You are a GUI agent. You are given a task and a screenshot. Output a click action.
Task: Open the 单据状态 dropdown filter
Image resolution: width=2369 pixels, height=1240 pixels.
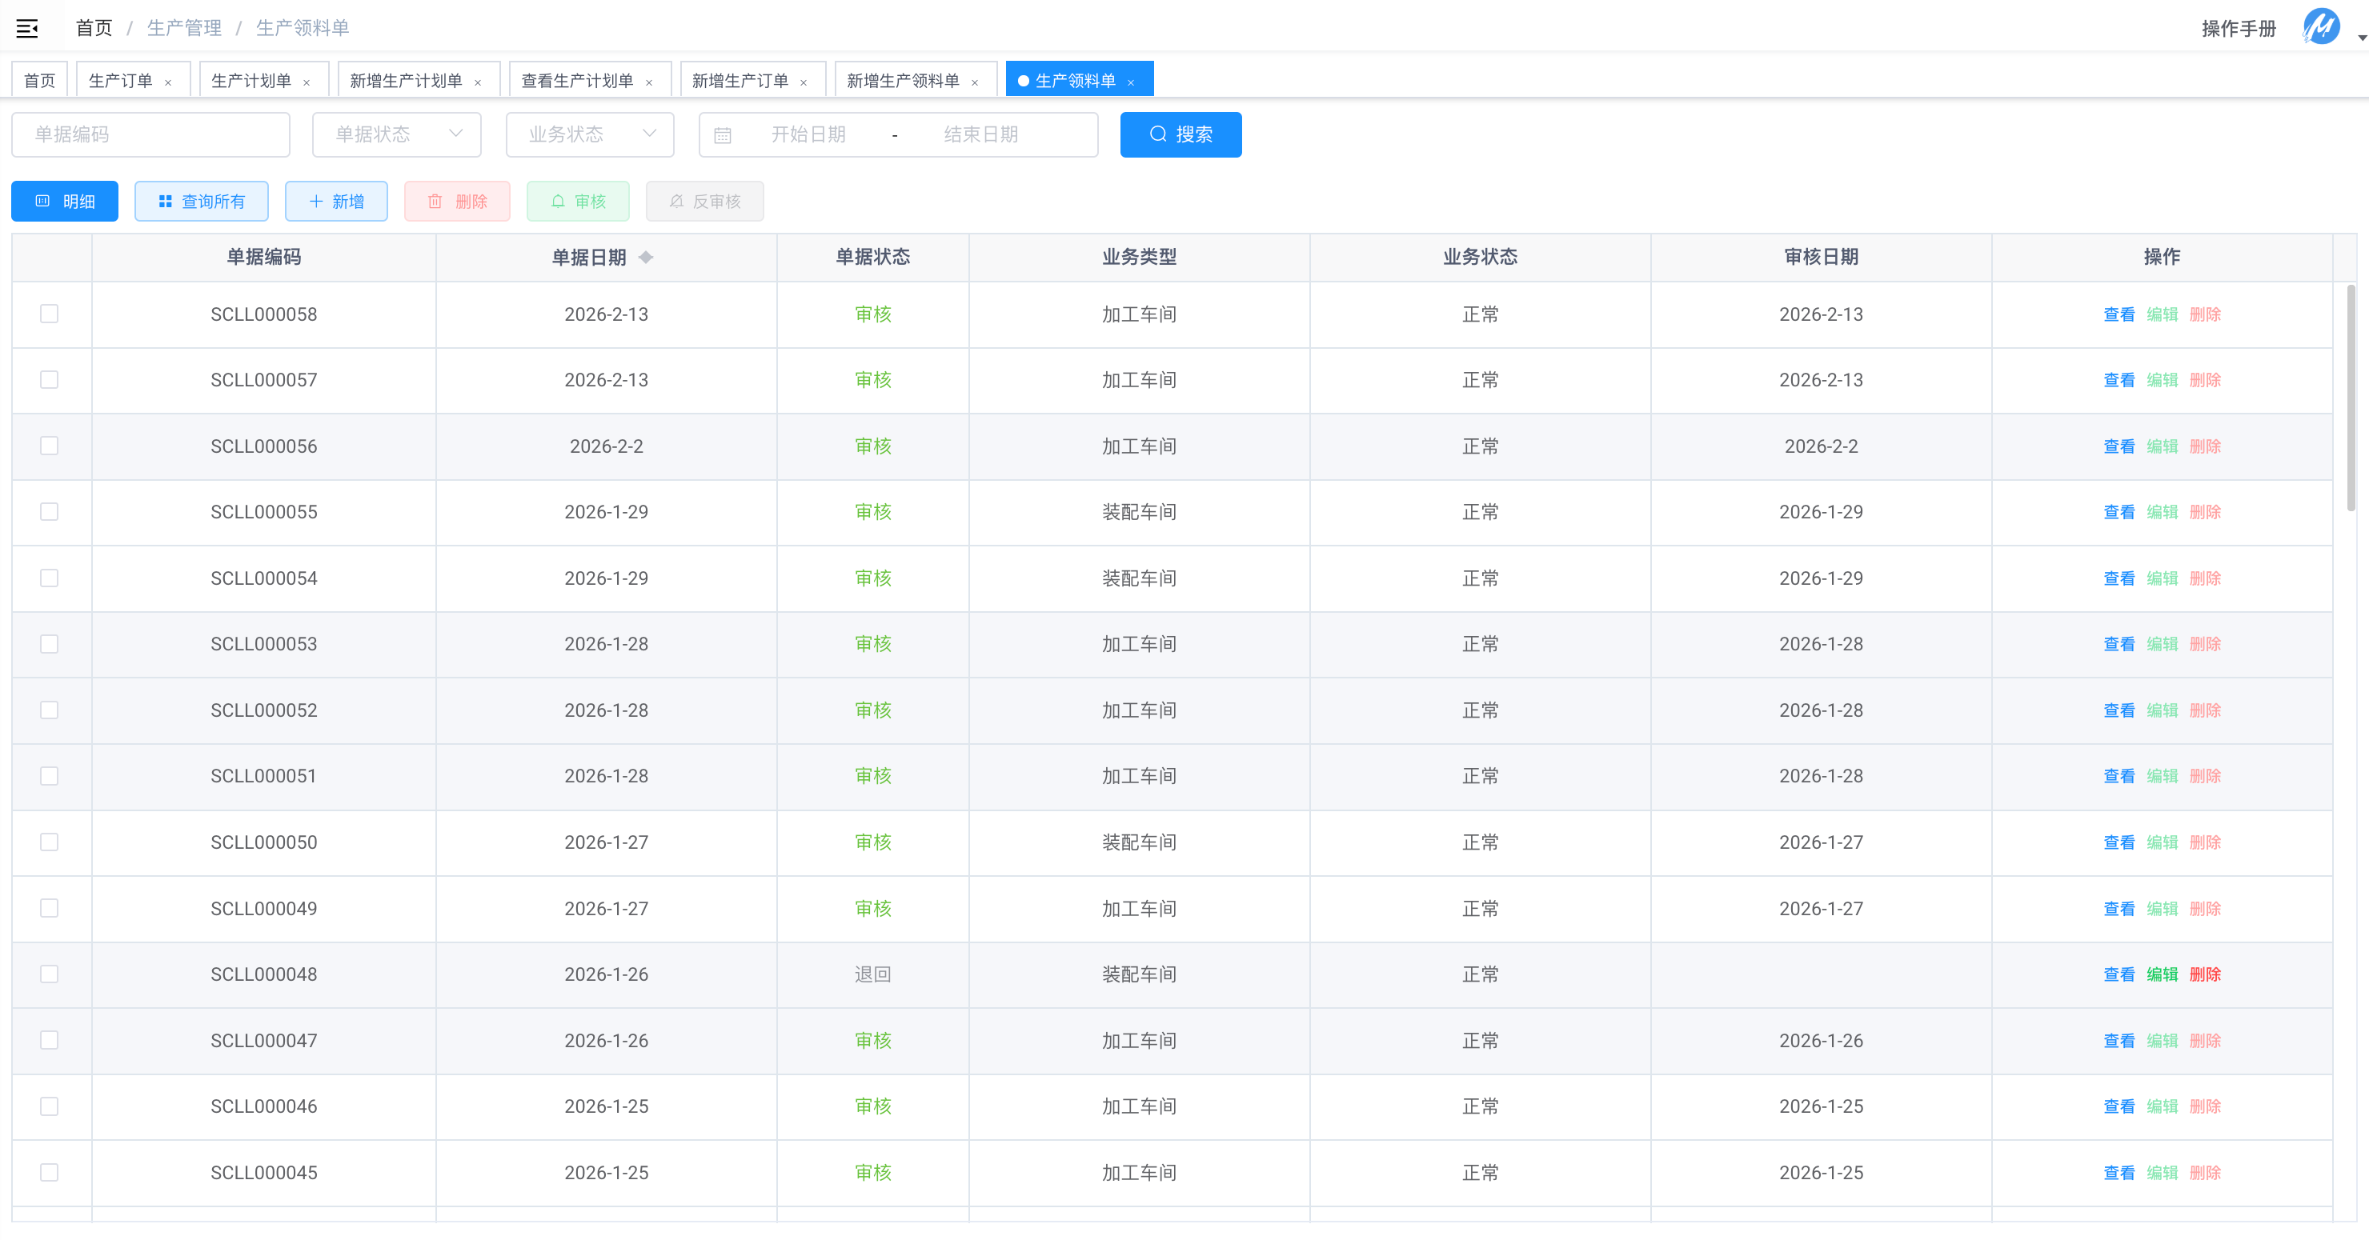pyautogui.click(x=396, y=134)
